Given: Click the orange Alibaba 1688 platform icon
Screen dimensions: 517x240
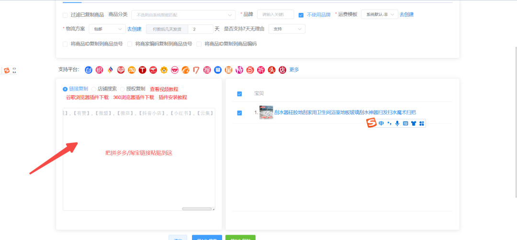Looking at the screenshot, I should point(186,70).
